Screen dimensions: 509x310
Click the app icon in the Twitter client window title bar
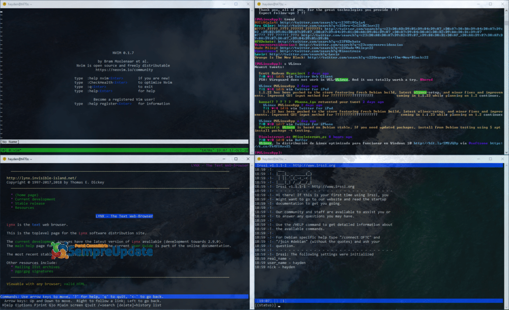(259, 4)
